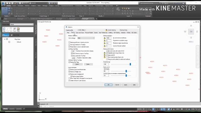The image size is (201, 113).
Task: Click the Cancel button in Options
Action: click(117, 85)
